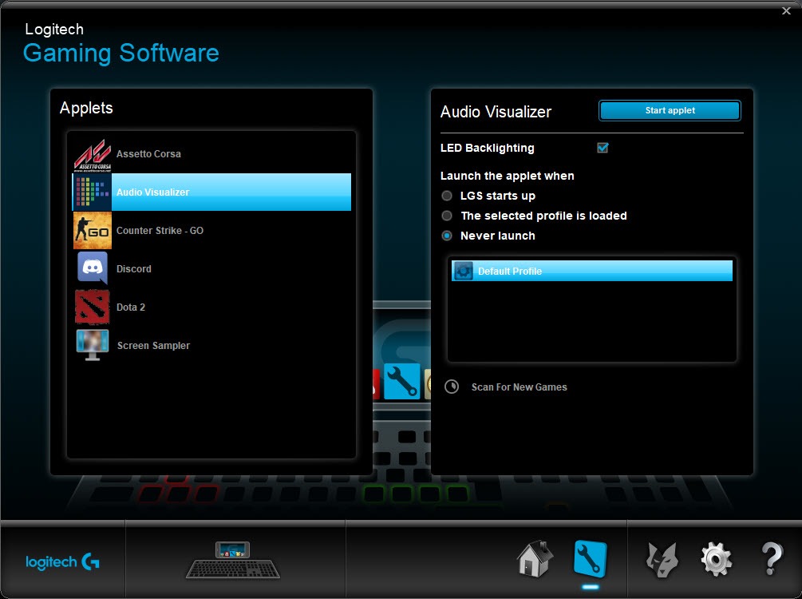Screen dimensions: 802x599
Task: Choose 'The selected profile is loaded' radio option
Action: tap(447, 216)
